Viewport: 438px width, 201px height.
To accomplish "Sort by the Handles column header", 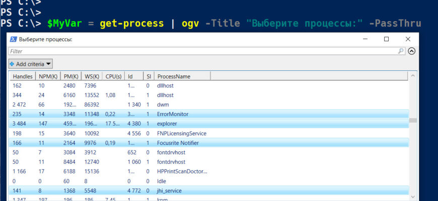I will tap(22, 76).
